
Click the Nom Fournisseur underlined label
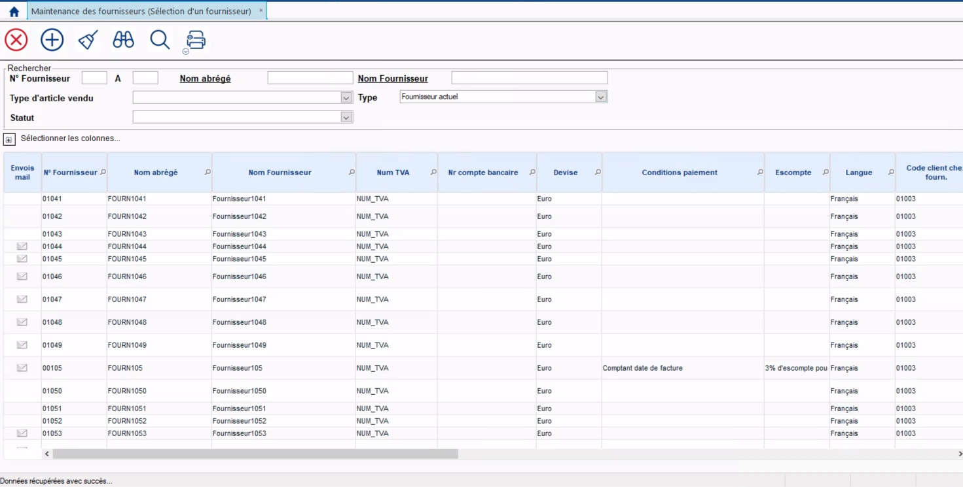(393, 79)
